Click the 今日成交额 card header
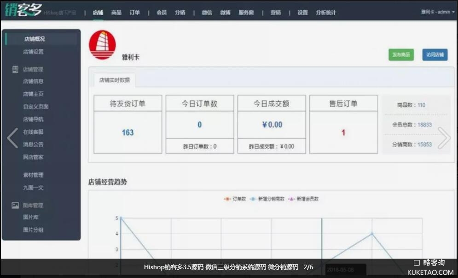Viewport: 458px width, 278px height. click(x=272, y=103)
